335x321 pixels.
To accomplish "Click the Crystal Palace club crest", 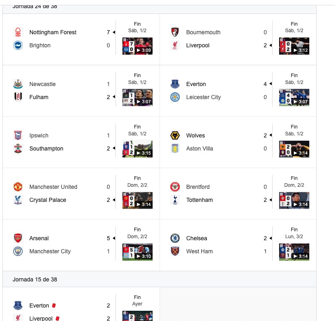I will click(x=18, y=200).
